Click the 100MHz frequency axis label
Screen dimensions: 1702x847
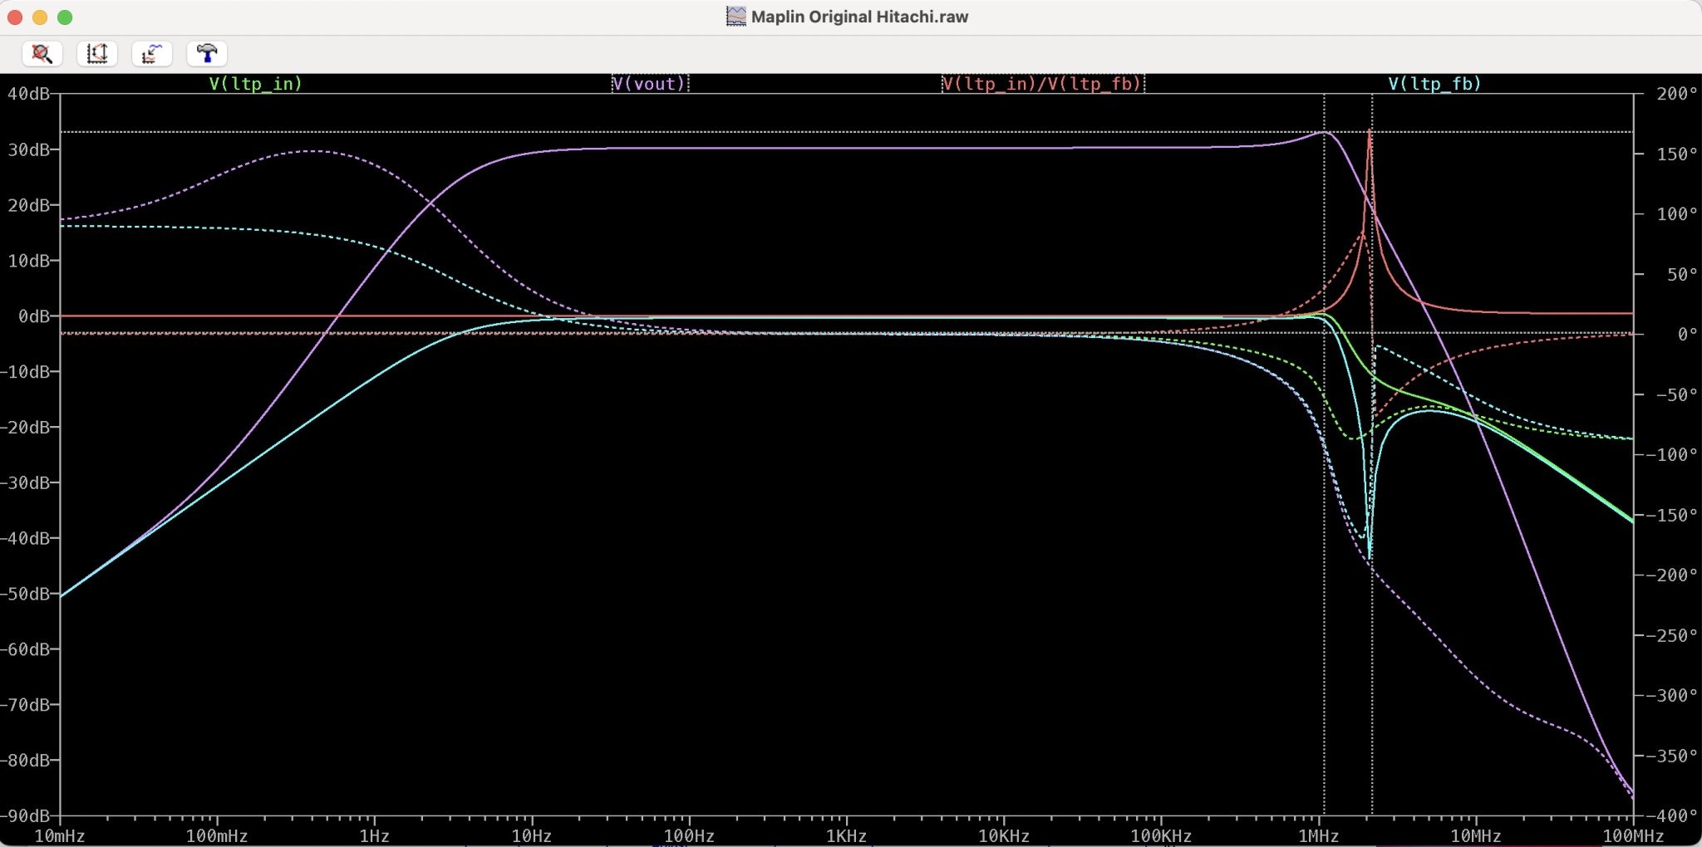[x=1633, y=836]
